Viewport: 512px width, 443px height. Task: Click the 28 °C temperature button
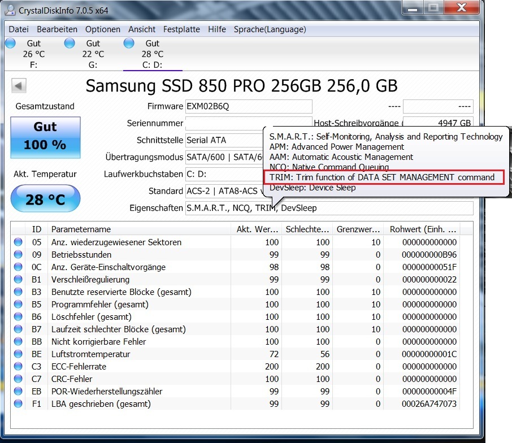click(45, 198)
